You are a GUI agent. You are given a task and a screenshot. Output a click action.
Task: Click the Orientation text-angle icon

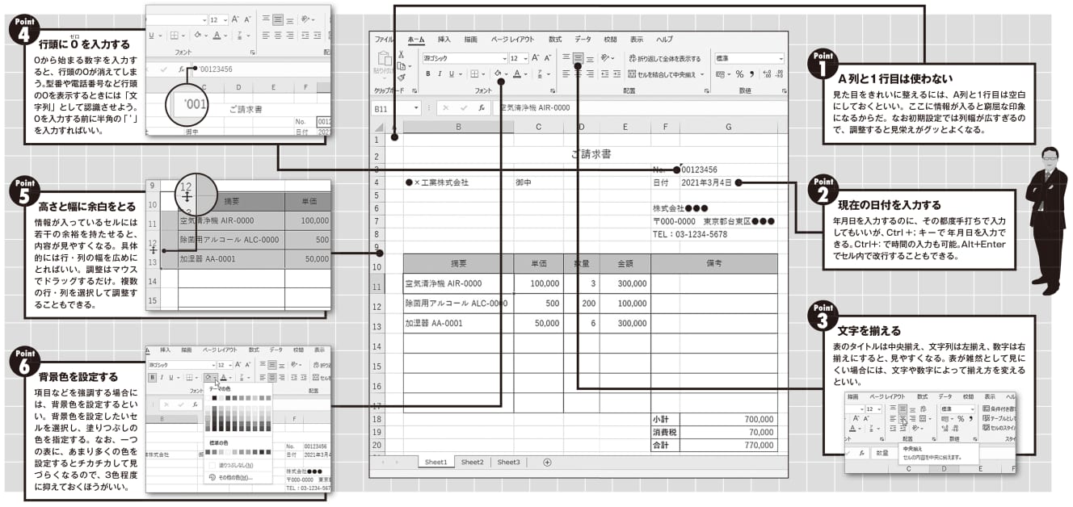tap(605, 58)
